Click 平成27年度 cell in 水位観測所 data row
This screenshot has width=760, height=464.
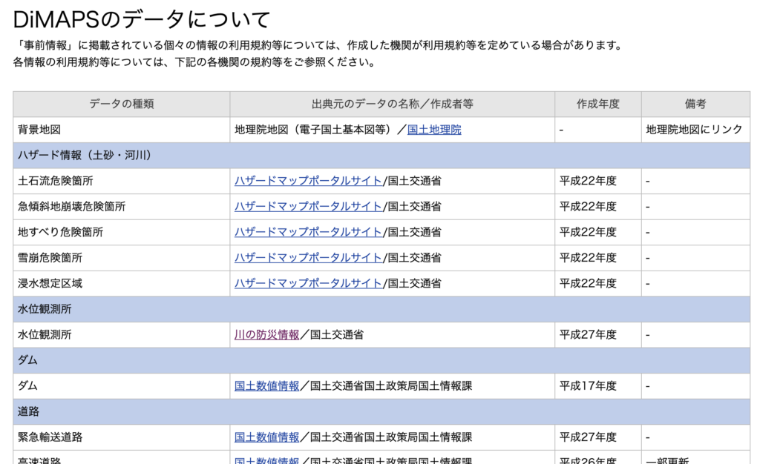click(588, 335)
